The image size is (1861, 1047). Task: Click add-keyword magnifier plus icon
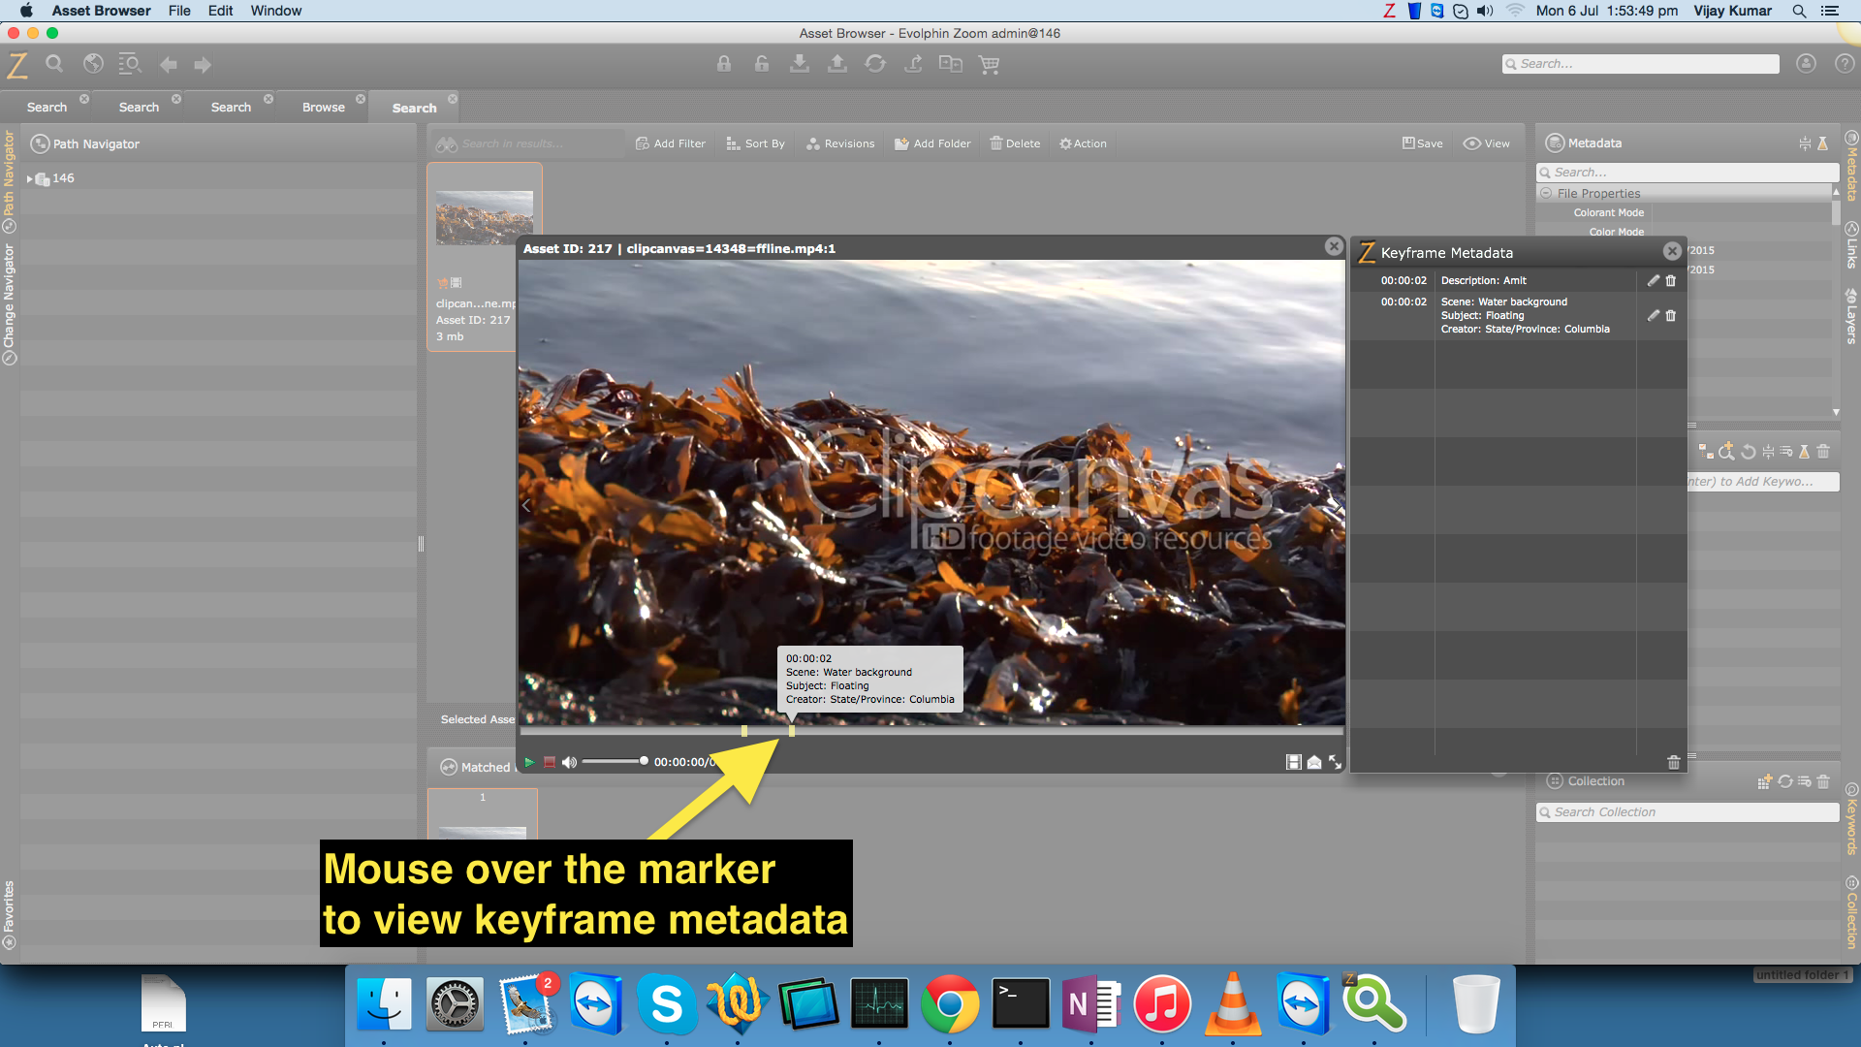[1727, 452]
